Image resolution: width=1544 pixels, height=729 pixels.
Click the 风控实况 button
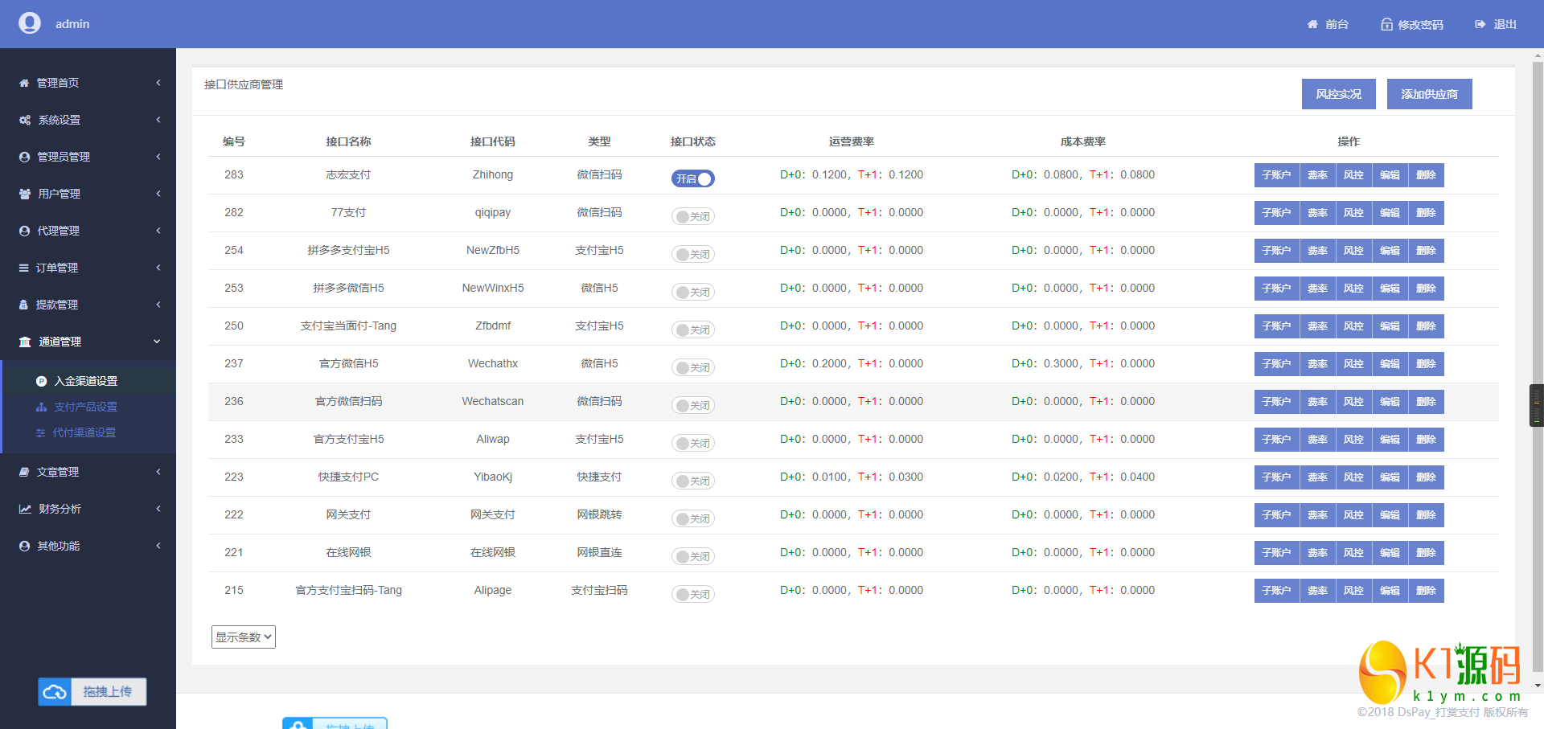(1339, 94)
